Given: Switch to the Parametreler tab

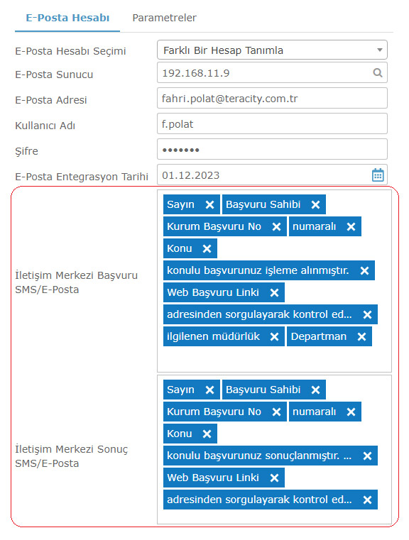Looking at the screenshot, I should pyautogui.click(x=164, y=18).
